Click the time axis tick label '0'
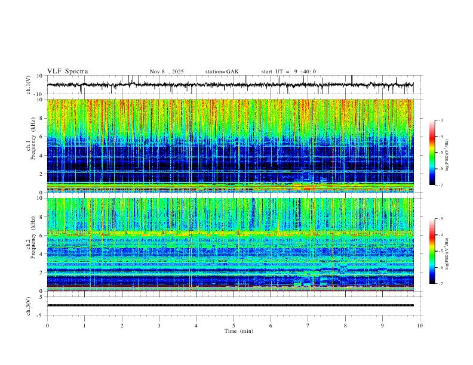 47,326
